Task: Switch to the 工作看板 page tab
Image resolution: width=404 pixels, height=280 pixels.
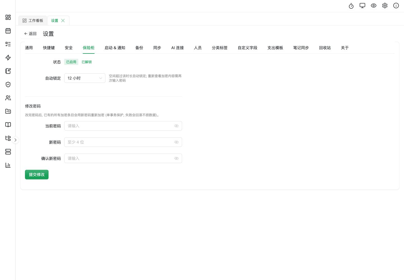Action: point(33,20)
